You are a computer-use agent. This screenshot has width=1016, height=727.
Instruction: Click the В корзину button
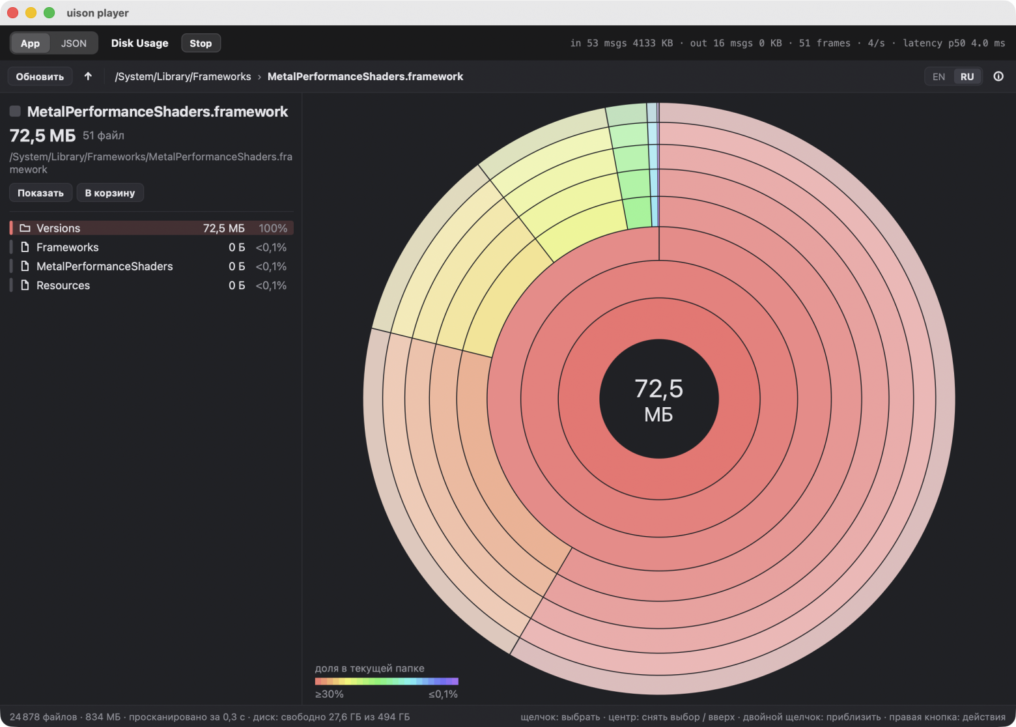click(110, 193)
